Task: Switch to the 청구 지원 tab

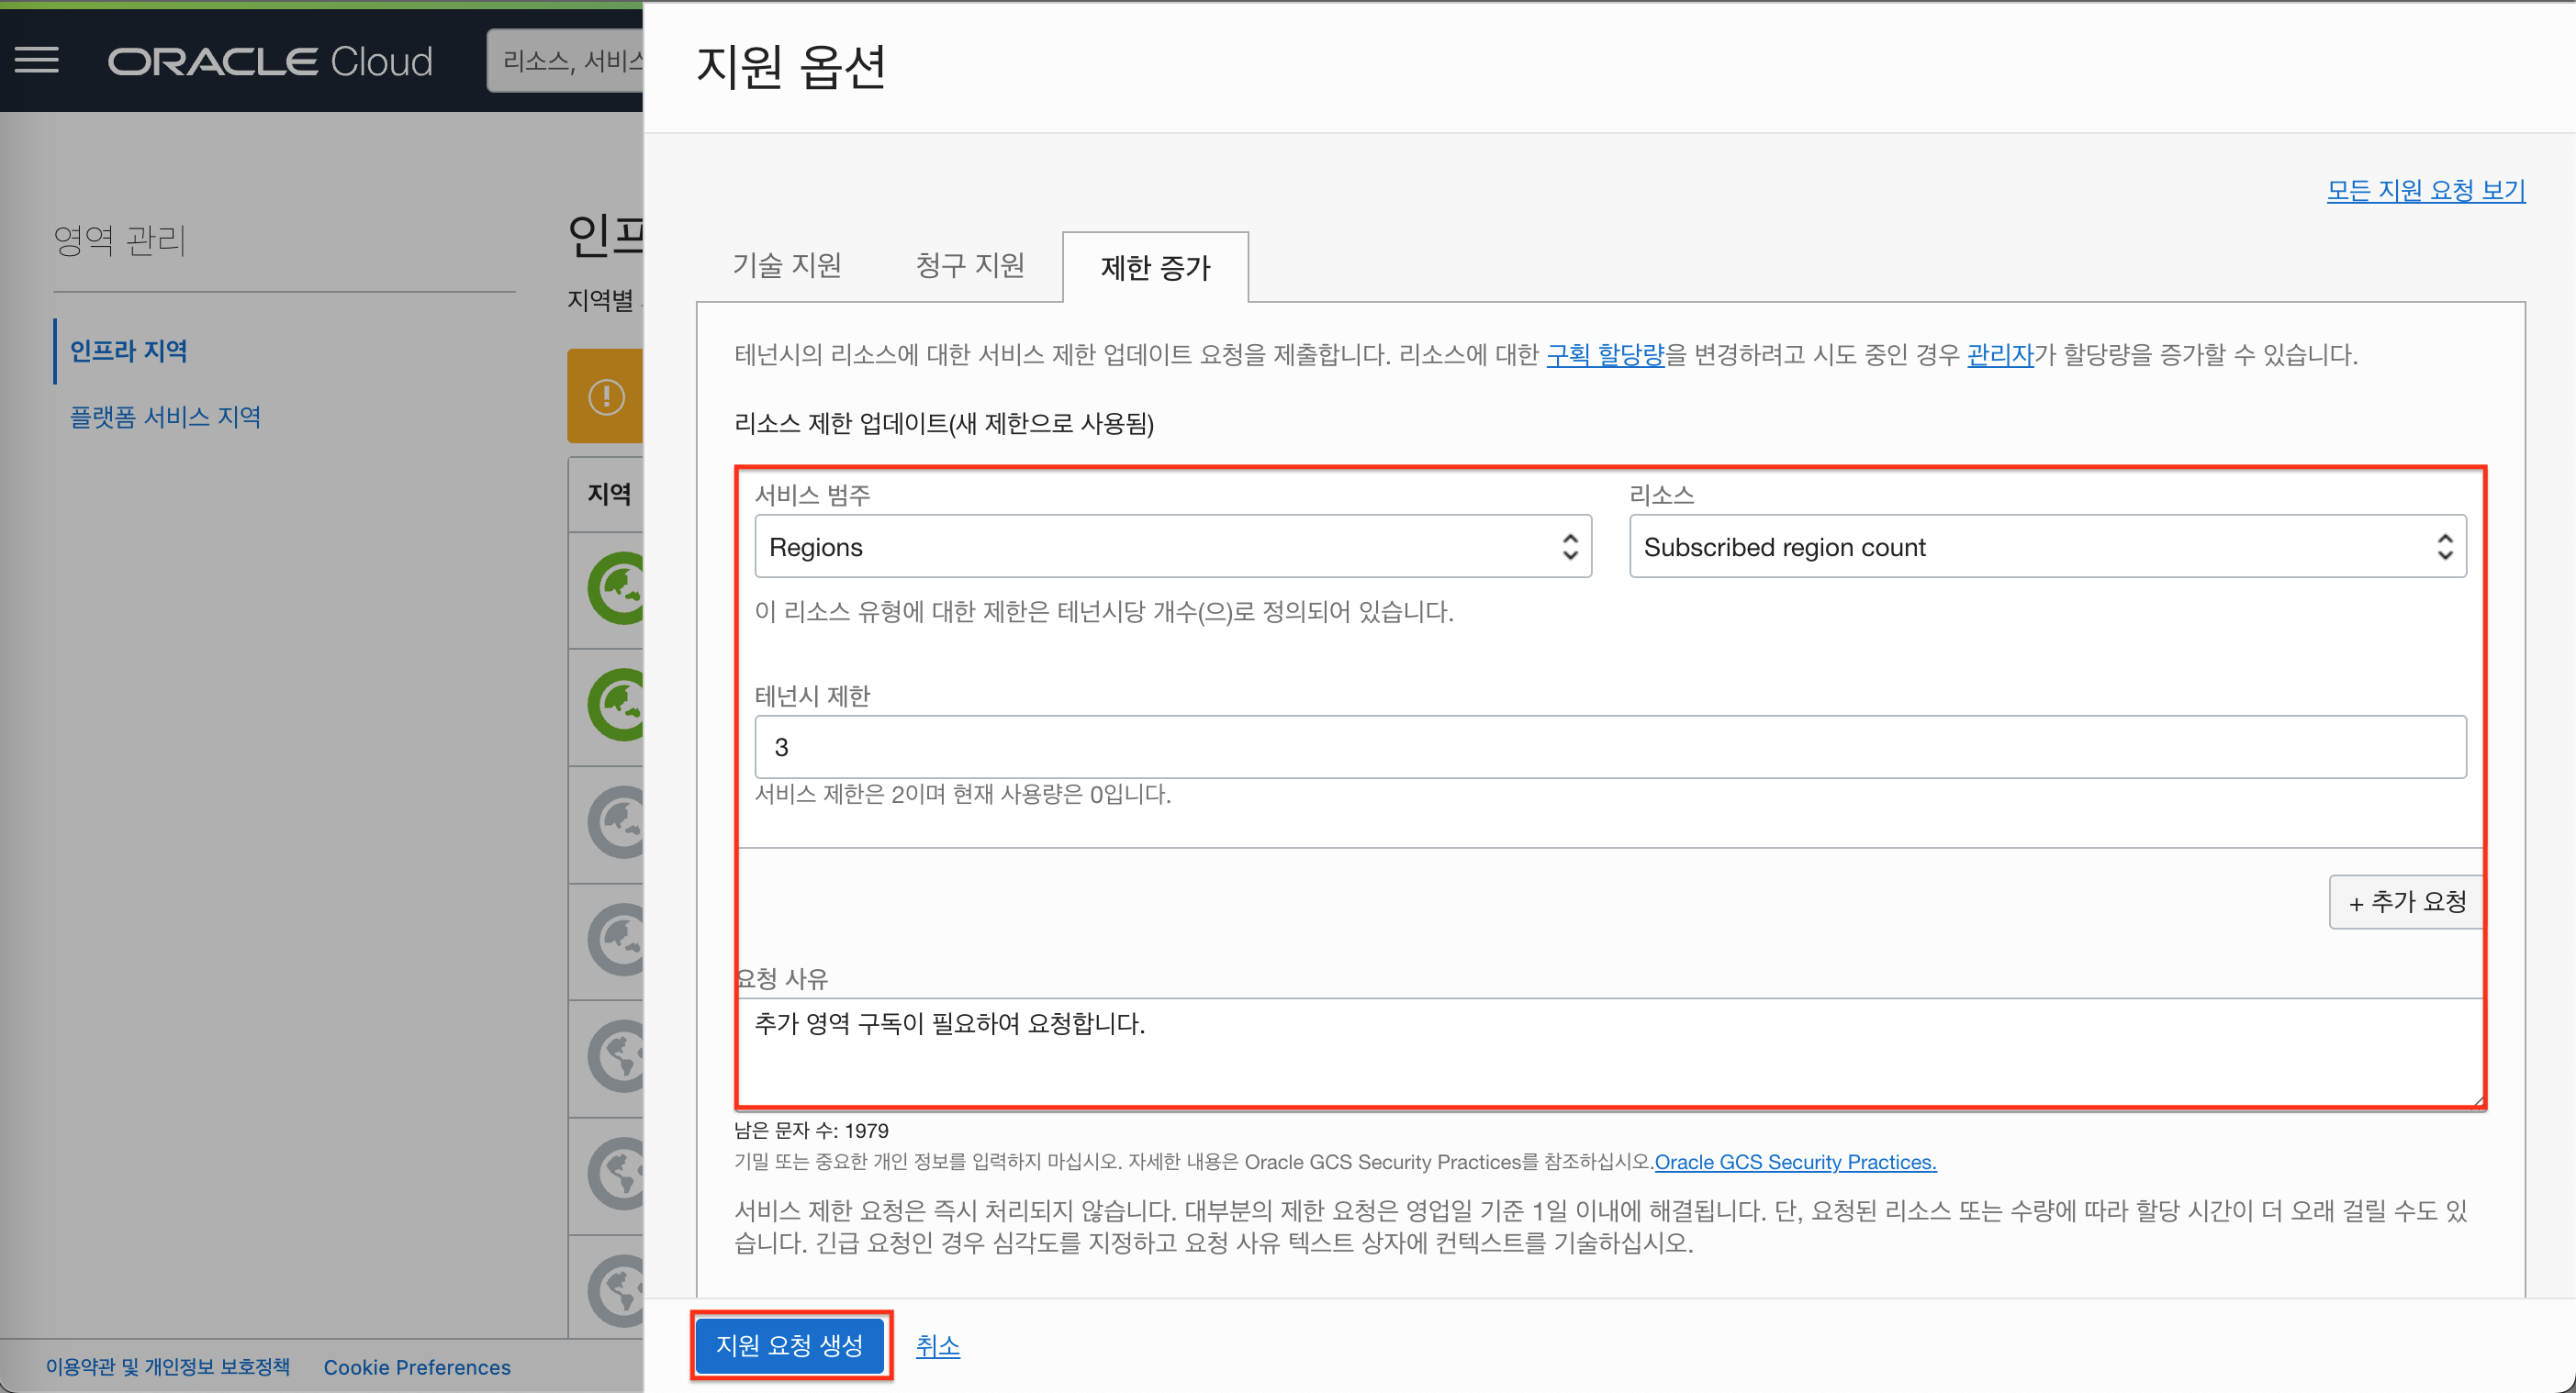Action: pyautogui.click(x=966, y=266)
